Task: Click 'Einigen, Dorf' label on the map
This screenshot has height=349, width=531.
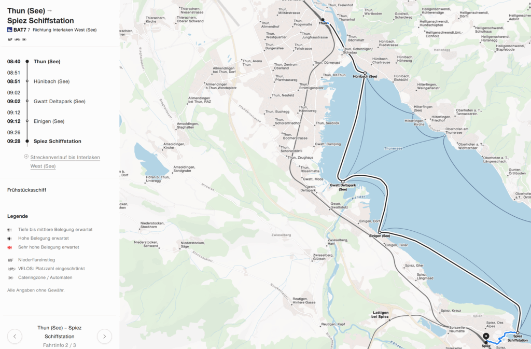Action: pos(369,221)
